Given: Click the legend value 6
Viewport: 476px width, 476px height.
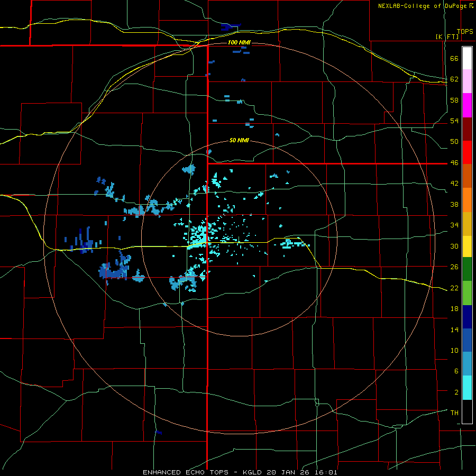Looking at the screenshot, I should [456, 371].
